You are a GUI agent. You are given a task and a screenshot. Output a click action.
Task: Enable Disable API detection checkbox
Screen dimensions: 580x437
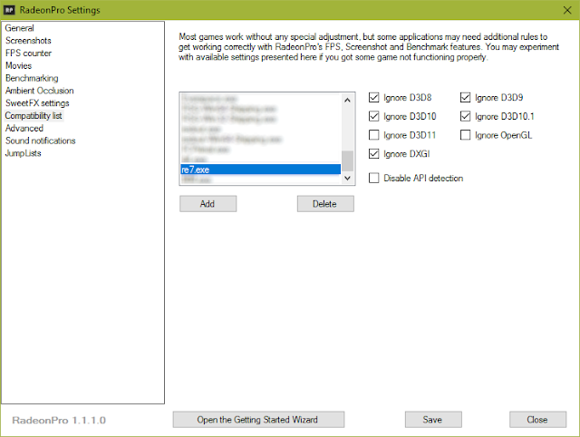click(374, 178)
